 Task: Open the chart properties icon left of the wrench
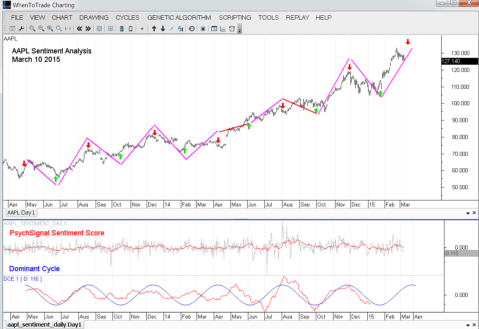pos(12,28)
